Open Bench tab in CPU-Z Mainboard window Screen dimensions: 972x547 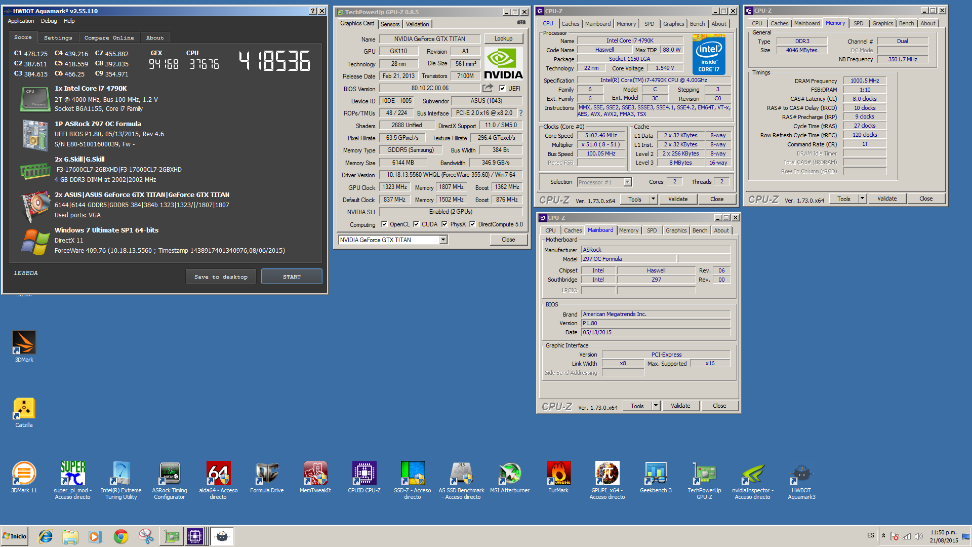click(x=700, y=230)
